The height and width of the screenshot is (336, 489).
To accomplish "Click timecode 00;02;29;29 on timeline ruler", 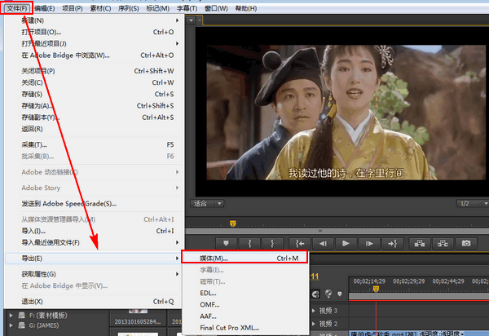I will tap(409, 281).
